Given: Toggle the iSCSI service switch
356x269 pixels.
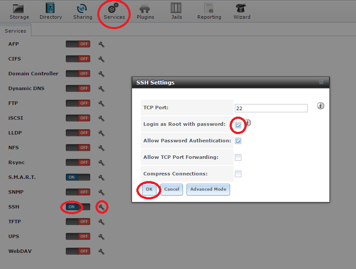Looking at the screenshot, I should pyautogui.click(x=78, y=118).
